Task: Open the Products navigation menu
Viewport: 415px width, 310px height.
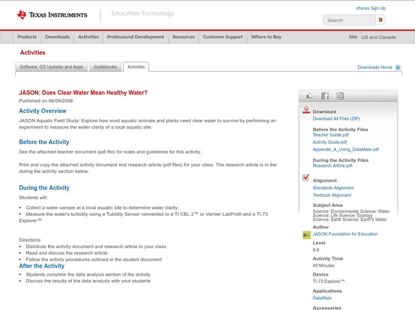Action: (x=27, y=37)
